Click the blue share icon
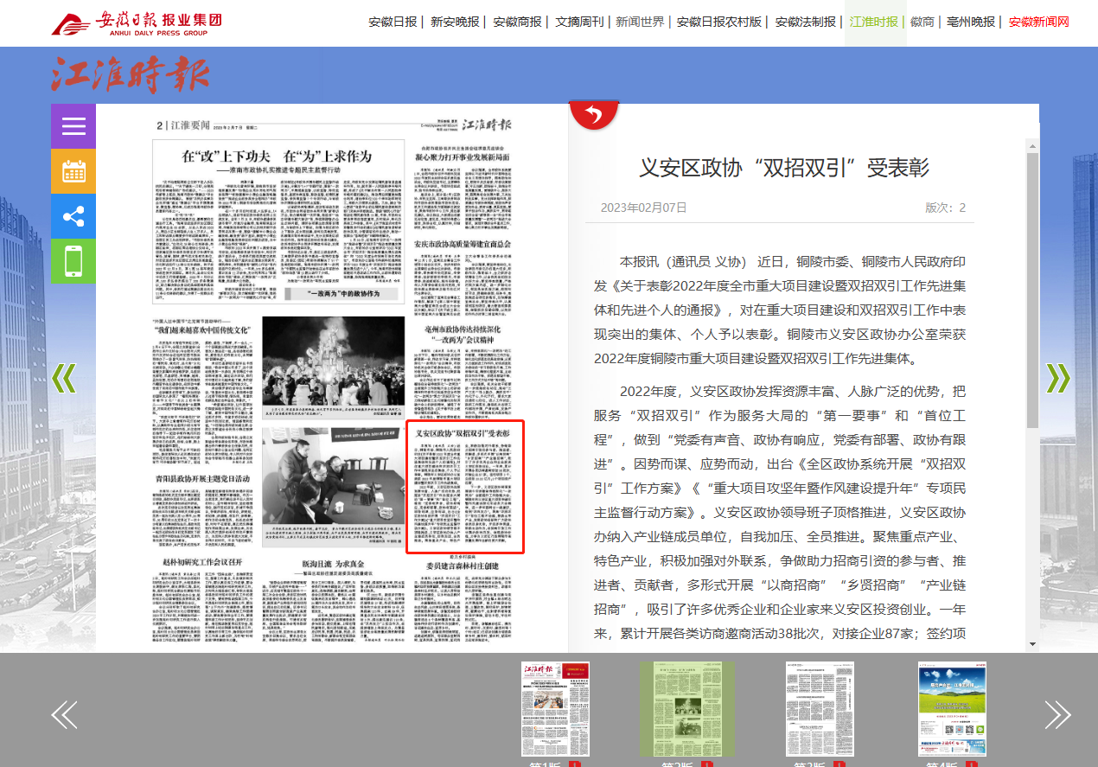1098x767 pixels. point(73,216)
